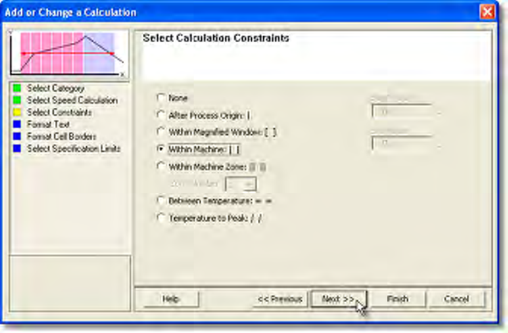This screenshot has width=508, height=333.
Task: Click blue square beside Format Text
Action: pyautogui.click(x=17, y=124)
